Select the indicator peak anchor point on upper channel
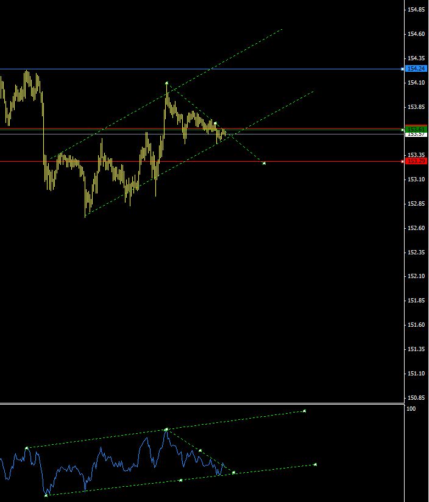The height and width of the screenshot is (502, 429). [166, 430]
